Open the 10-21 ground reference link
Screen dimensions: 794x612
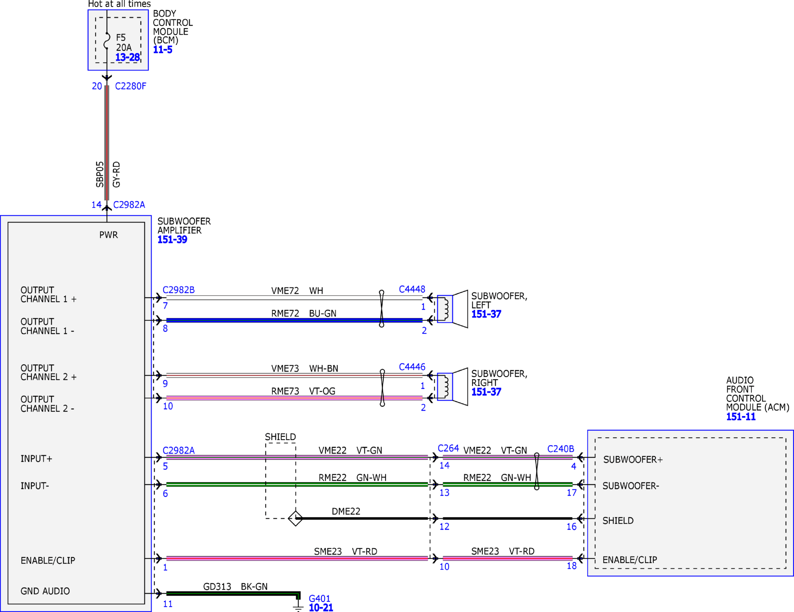click(321, 608)
